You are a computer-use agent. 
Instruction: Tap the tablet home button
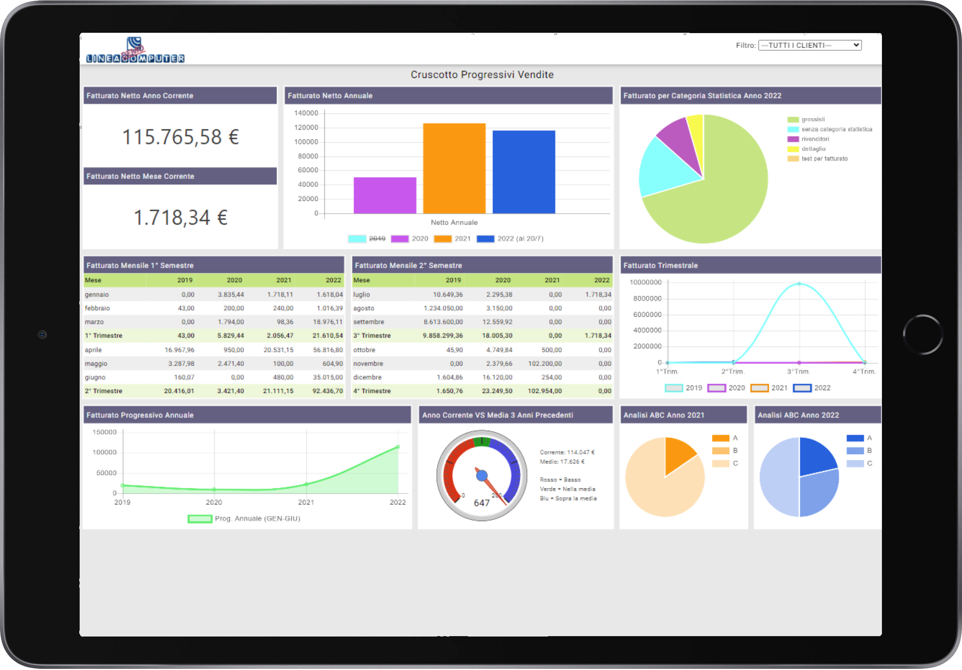tap(923, 335)
